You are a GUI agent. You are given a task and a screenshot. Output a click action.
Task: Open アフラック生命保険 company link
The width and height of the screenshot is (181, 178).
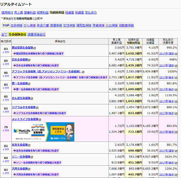pyautogui.click(x=47, y=72)
